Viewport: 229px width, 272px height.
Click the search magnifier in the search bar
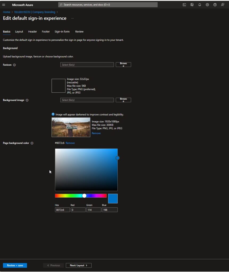tap(61, 5)
